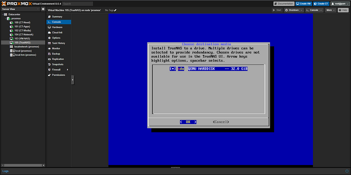
Task: Select container 104 (CT-Network)
Action: click(24, 35)
